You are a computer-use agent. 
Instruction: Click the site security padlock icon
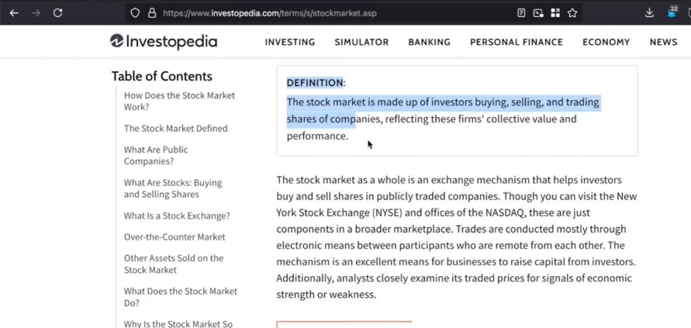click(x=152, y=13)
